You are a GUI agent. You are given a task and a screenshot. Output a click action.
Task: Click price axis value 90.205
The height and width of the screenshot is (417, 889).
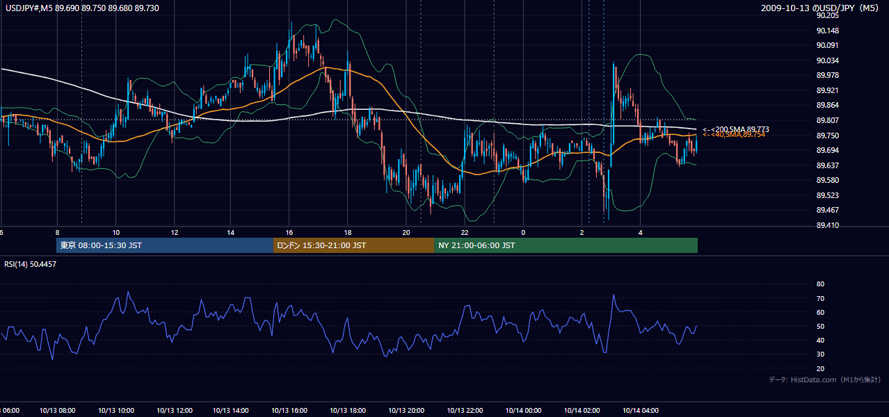pyautogui.click(x=827, y=15)
